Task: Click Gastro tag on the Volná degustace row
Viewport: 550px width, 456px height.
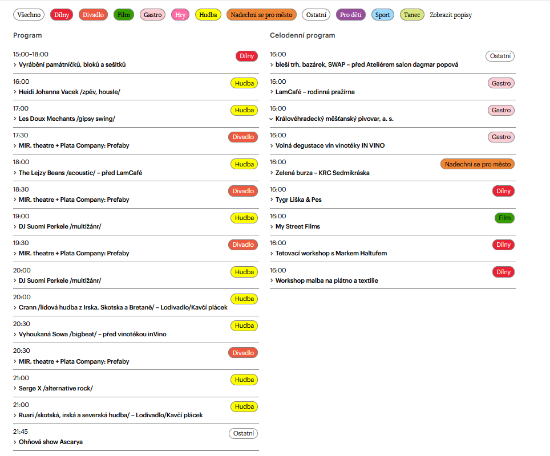Action: (x=502, y=137)
